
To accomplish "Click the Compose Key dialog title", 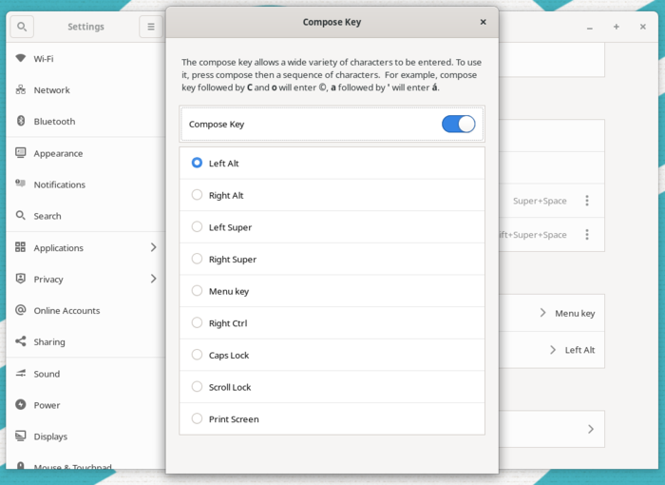I will point(332,22).
